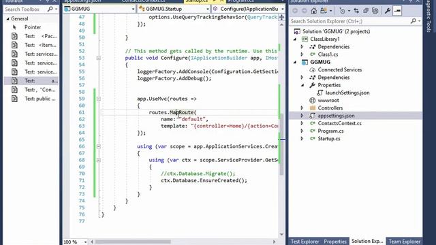Collapse the ClassLibrary1 project node
436x245 pixels.
[x=295, y=39]
